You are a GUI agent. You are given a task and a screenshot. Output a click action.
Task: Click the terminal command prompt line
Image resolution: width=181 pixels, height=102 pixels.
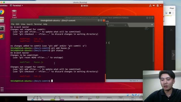click(31, 81)
